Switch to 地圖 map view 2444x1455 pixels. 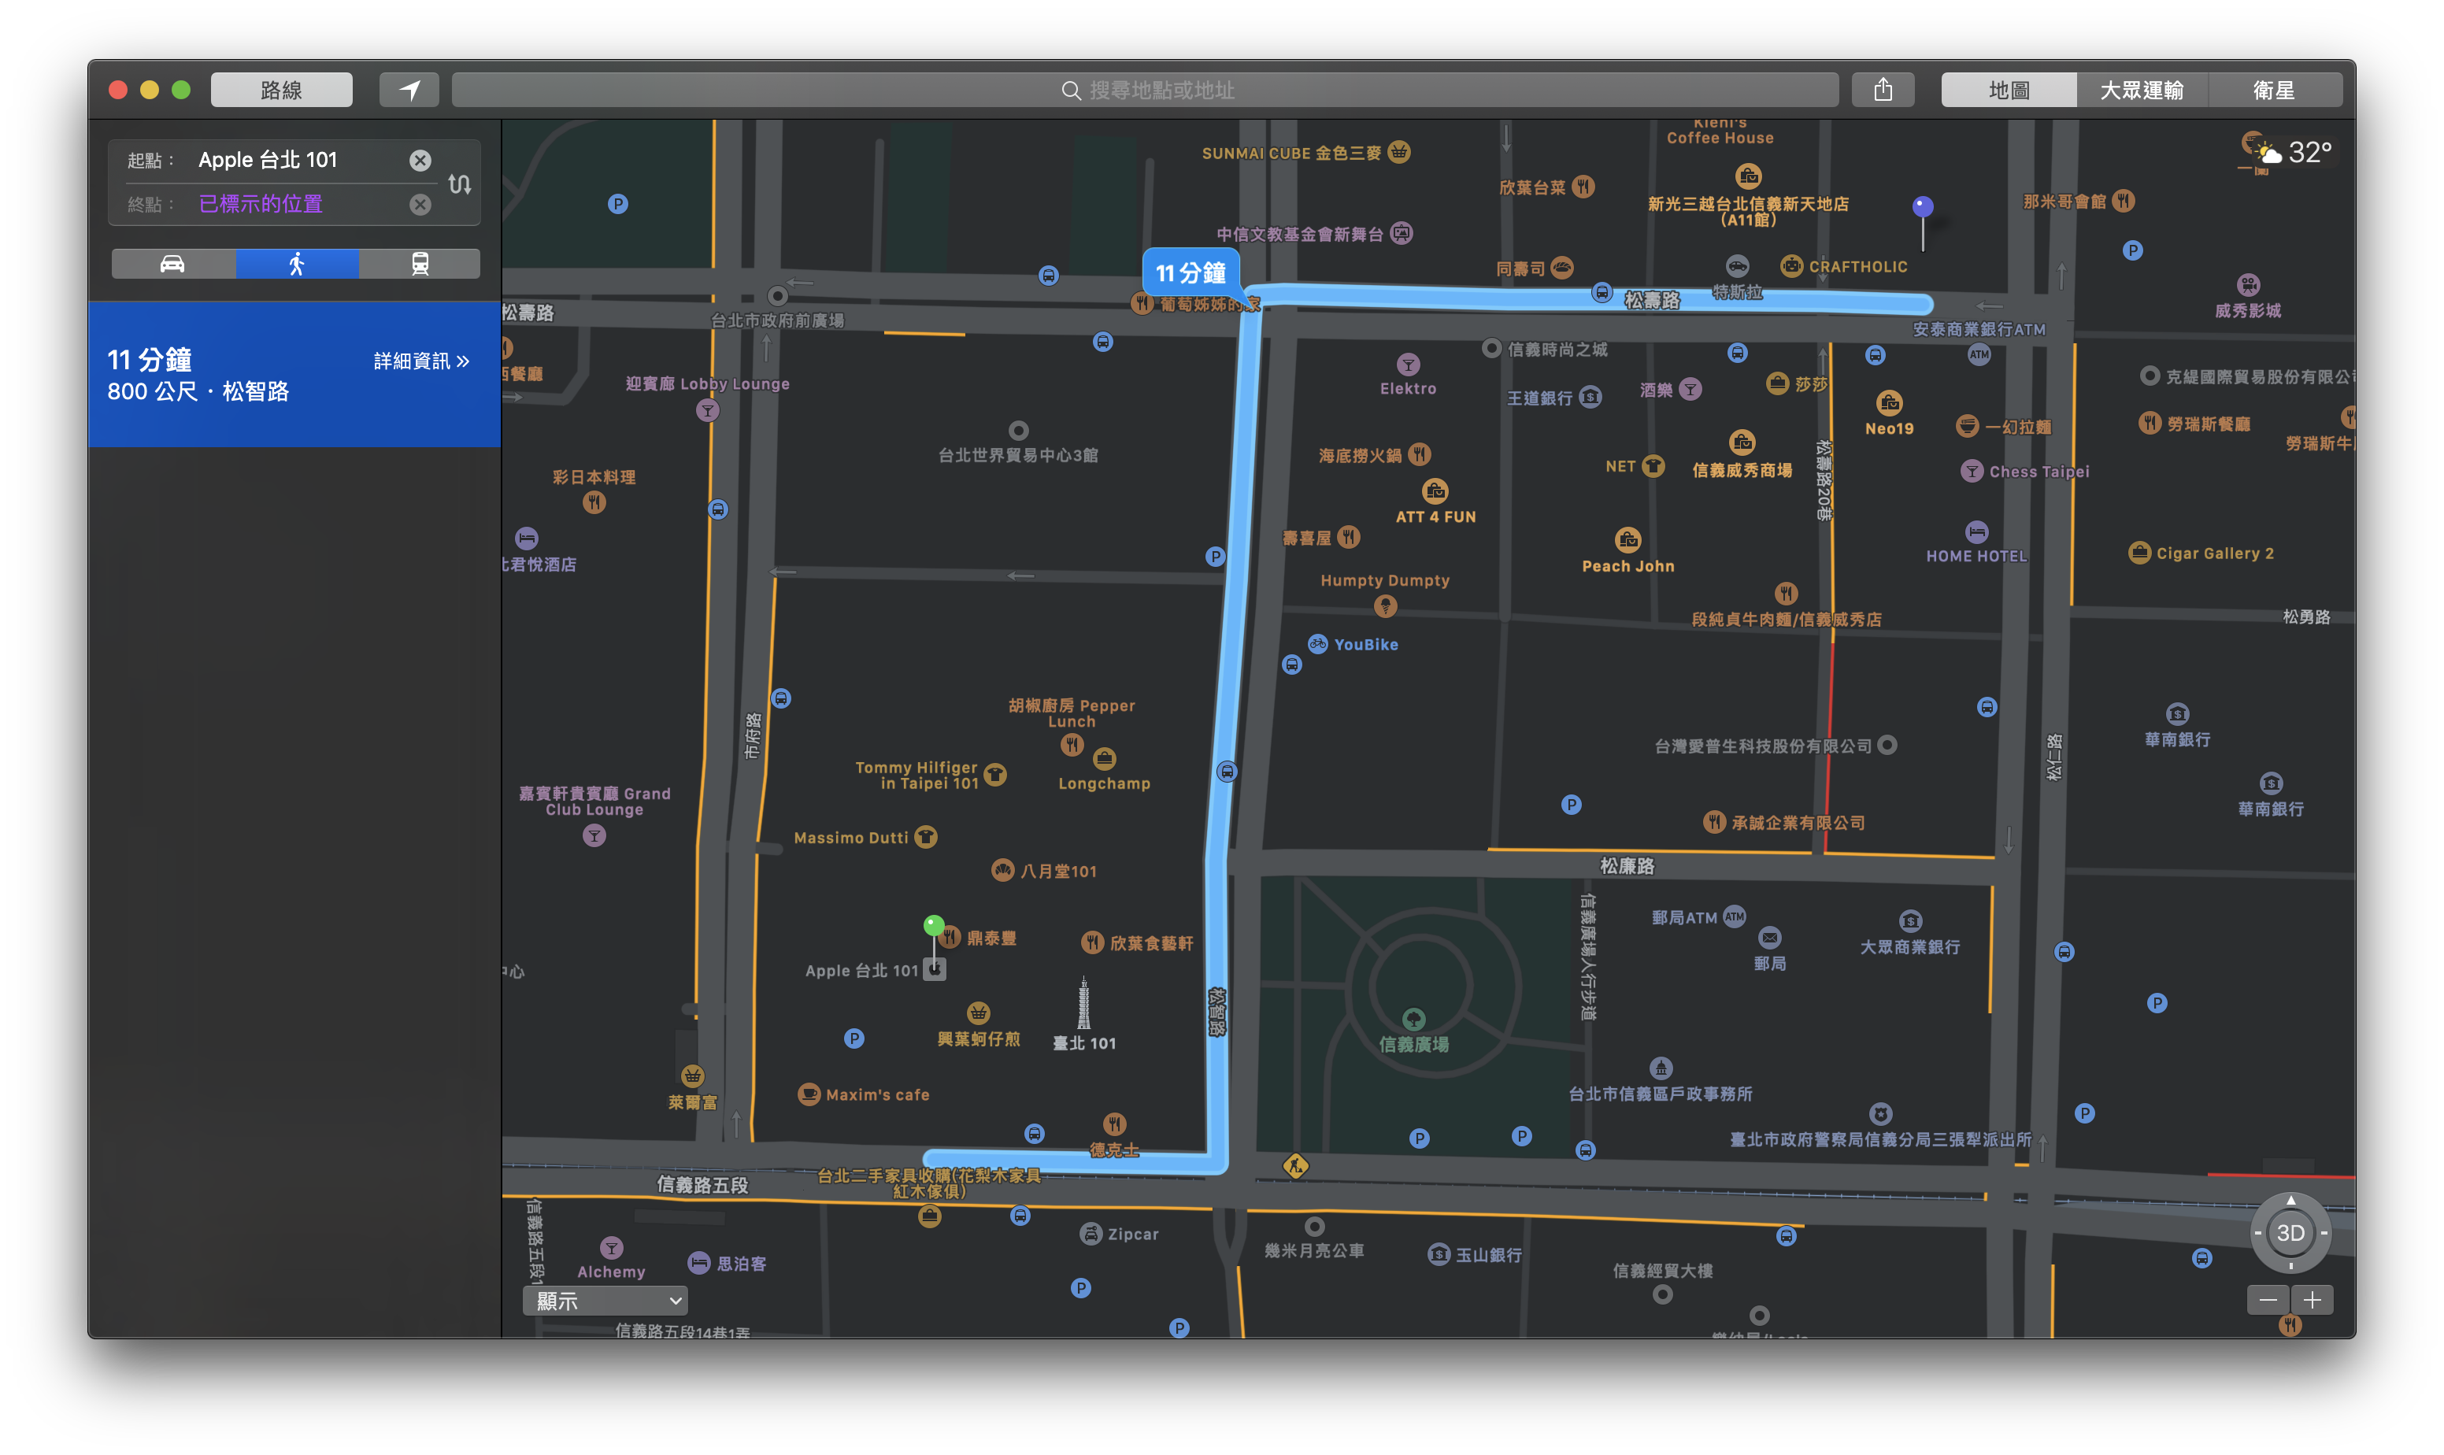coord(2008,91)
